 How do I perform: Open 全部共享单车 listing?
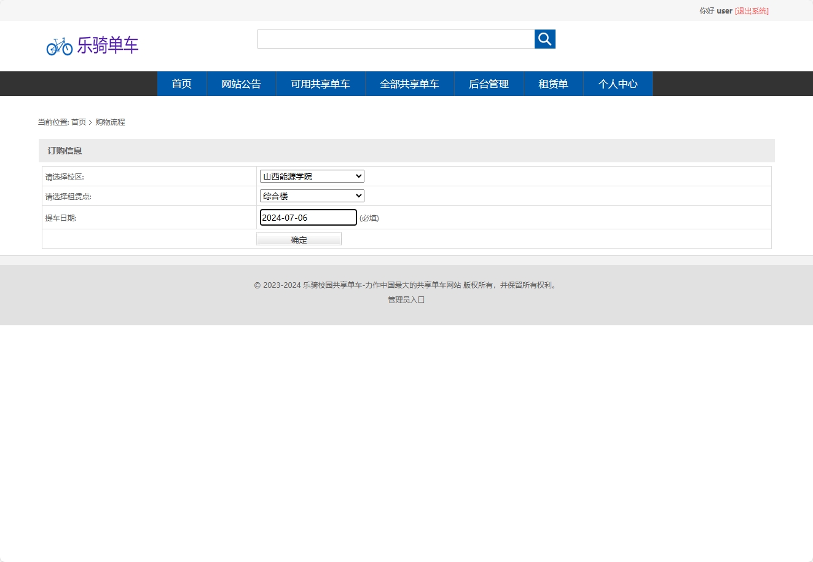click(x=409, y=84)
